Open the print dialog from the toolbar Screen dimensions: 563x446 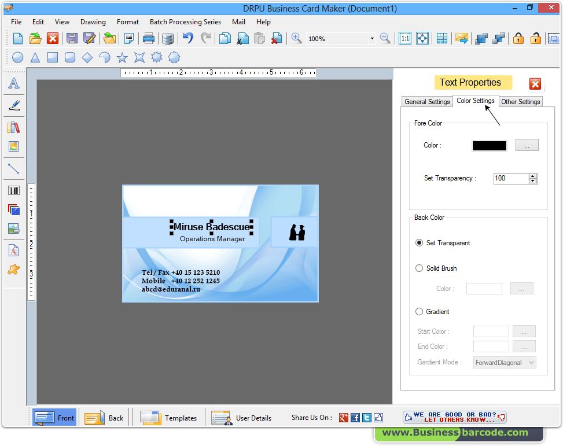tap(149, 38)
